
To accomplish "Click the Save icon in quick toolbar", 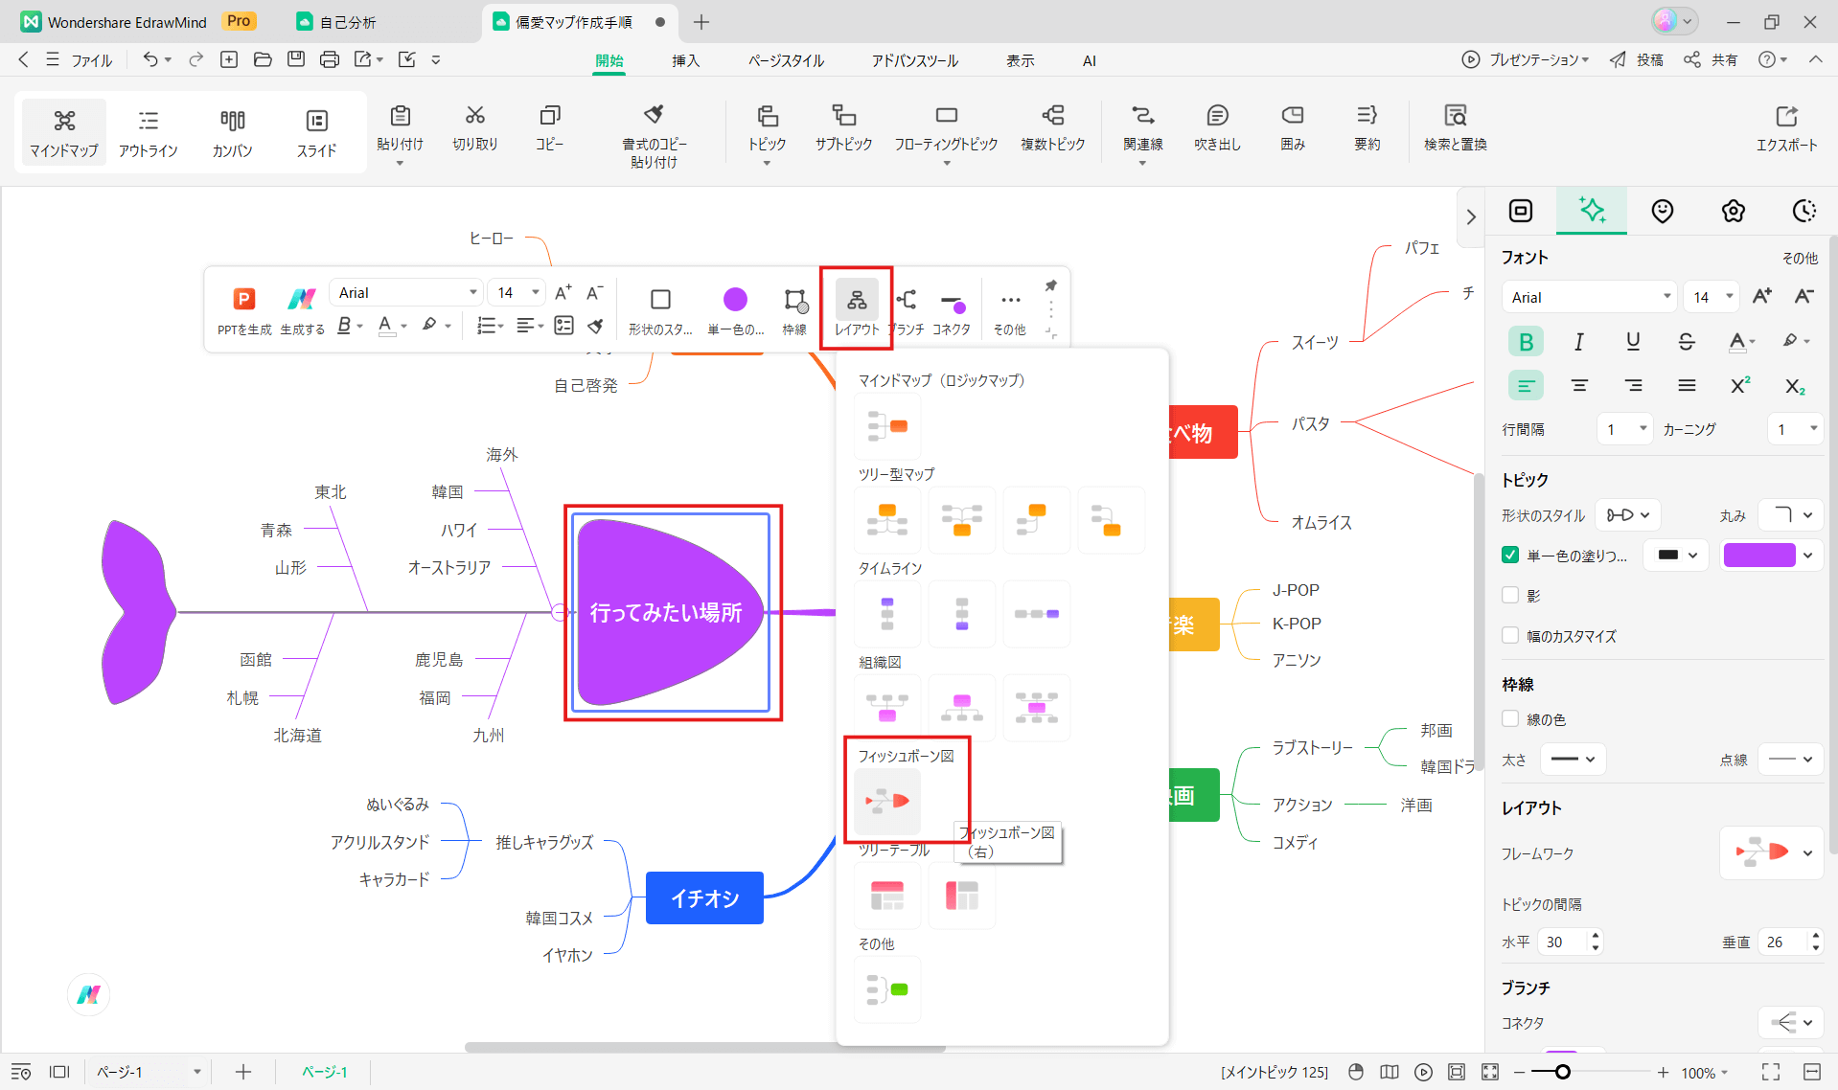I will pyautogui.click(x=296, y=59).
